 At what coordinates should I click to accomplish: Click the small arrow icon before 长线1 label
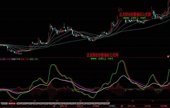[x=1, y=59]
